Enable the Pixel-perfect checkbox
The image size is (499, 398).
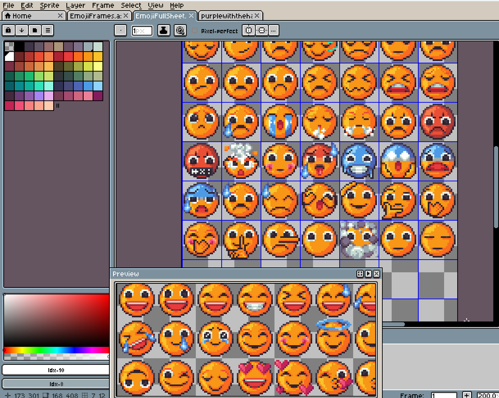(195, 31)
